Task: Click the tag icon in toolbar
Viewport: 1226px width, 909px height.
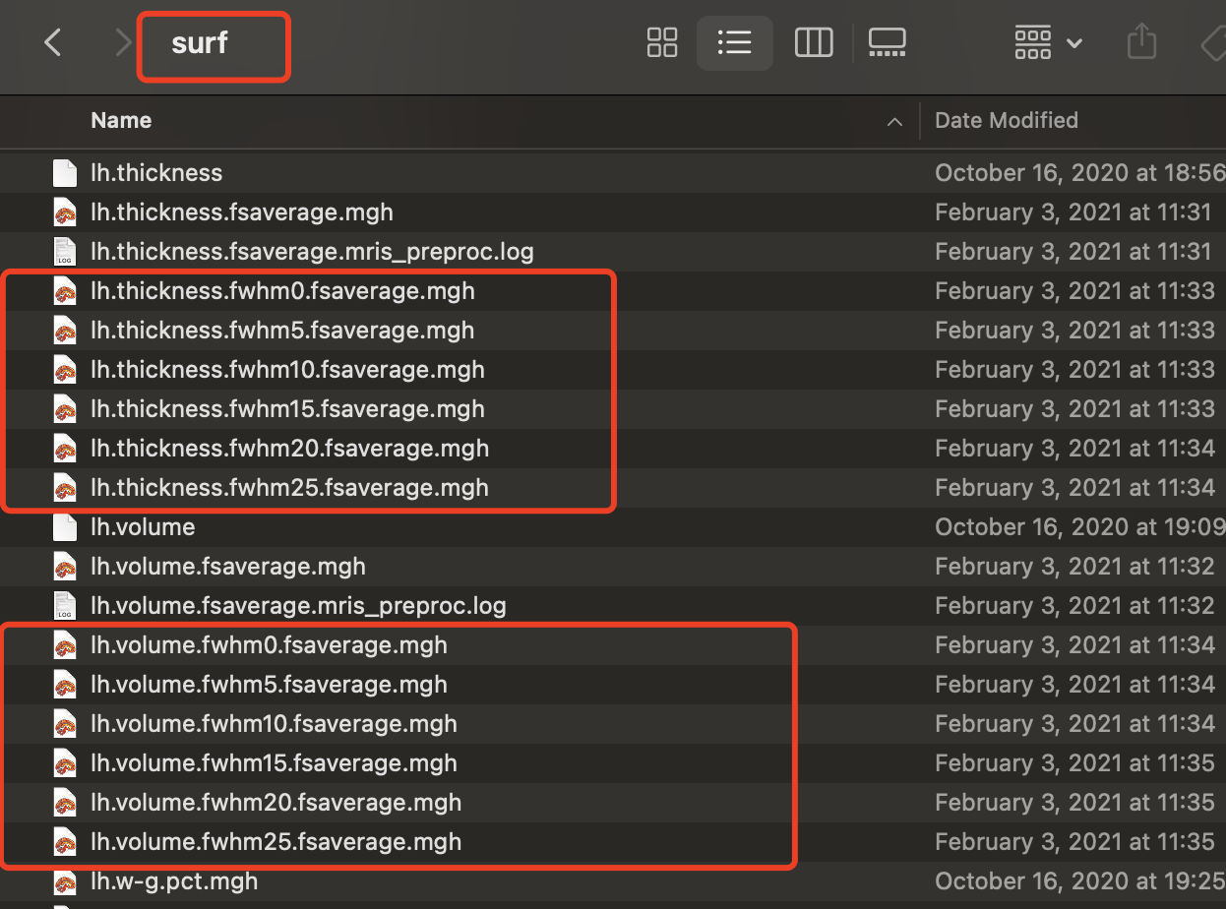Action: 1214,42
